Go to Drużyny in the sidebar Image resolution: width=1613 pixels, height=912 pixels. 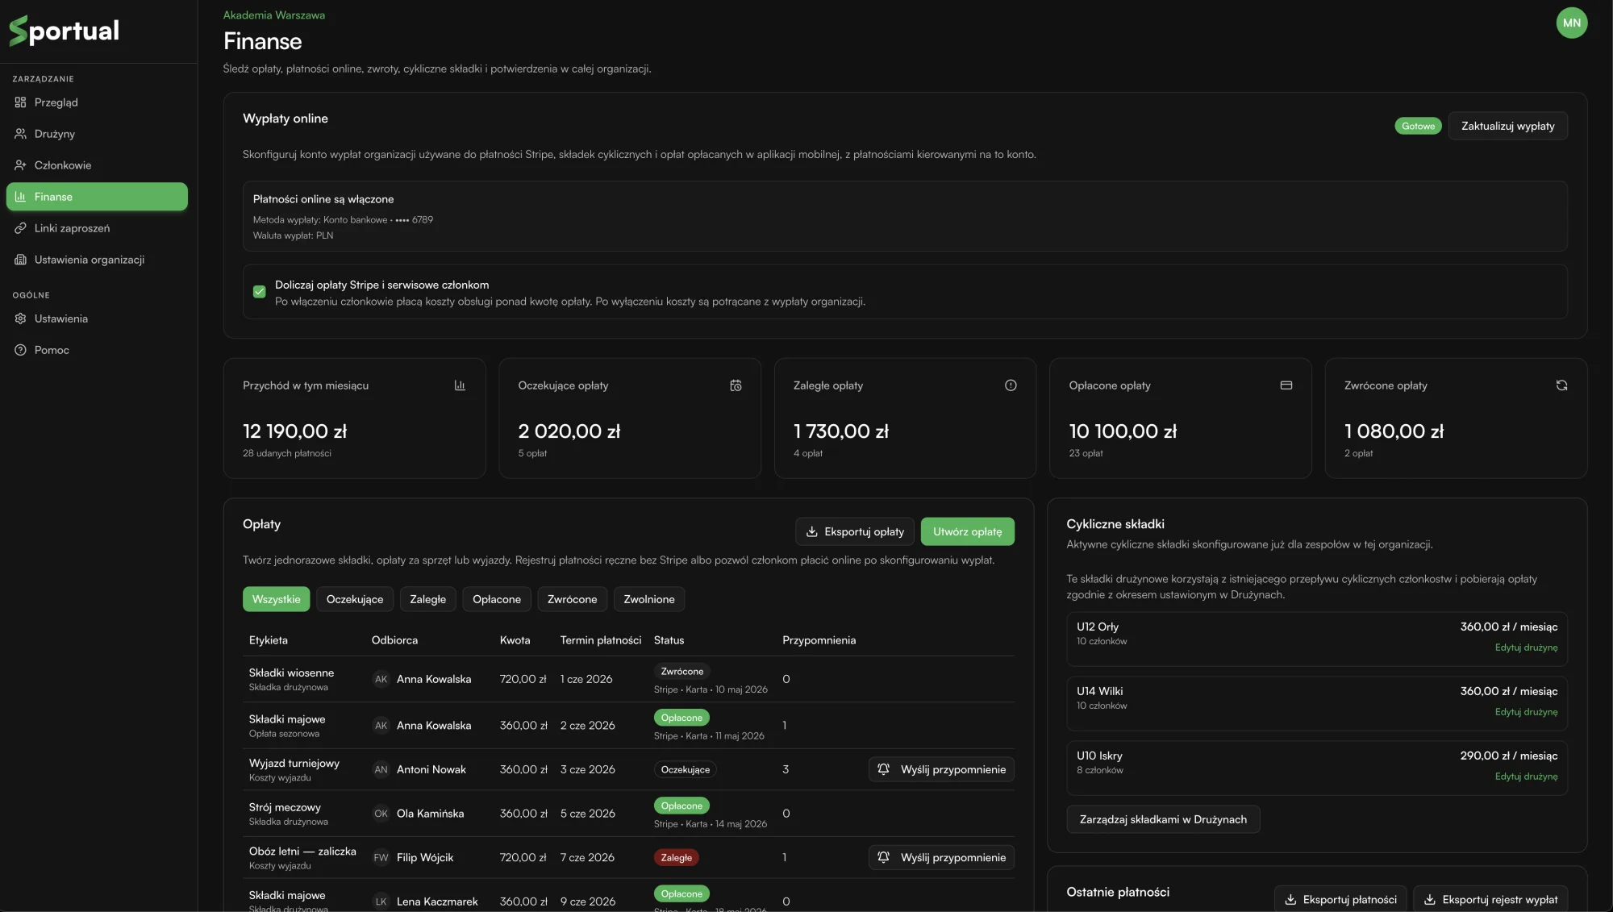(x=97, y=134)
